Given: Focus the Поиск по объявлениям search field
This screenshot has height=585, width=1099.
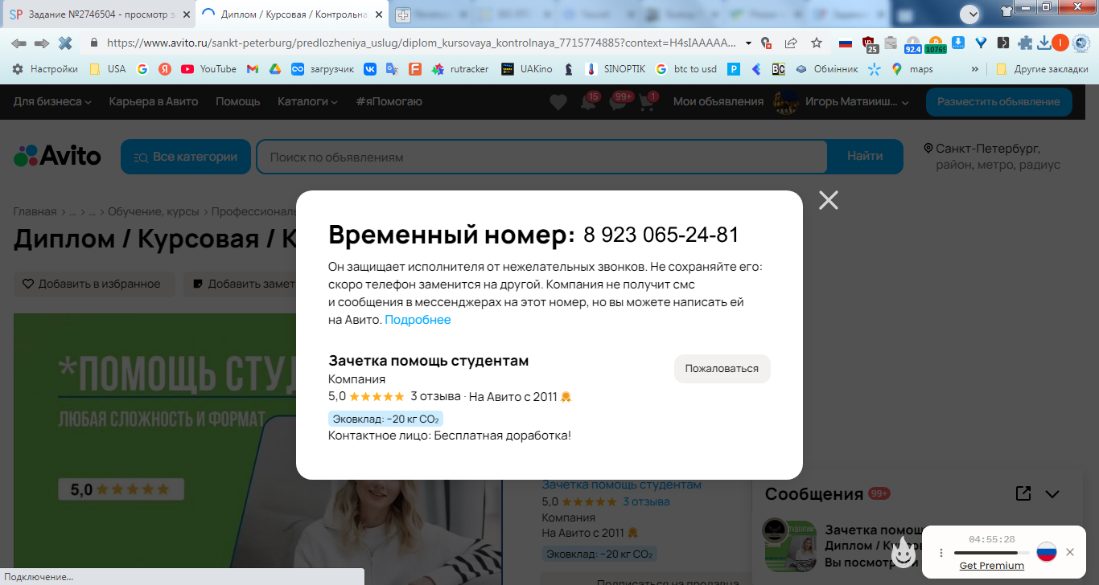Looking at the screenshot, I should (541, 157).
